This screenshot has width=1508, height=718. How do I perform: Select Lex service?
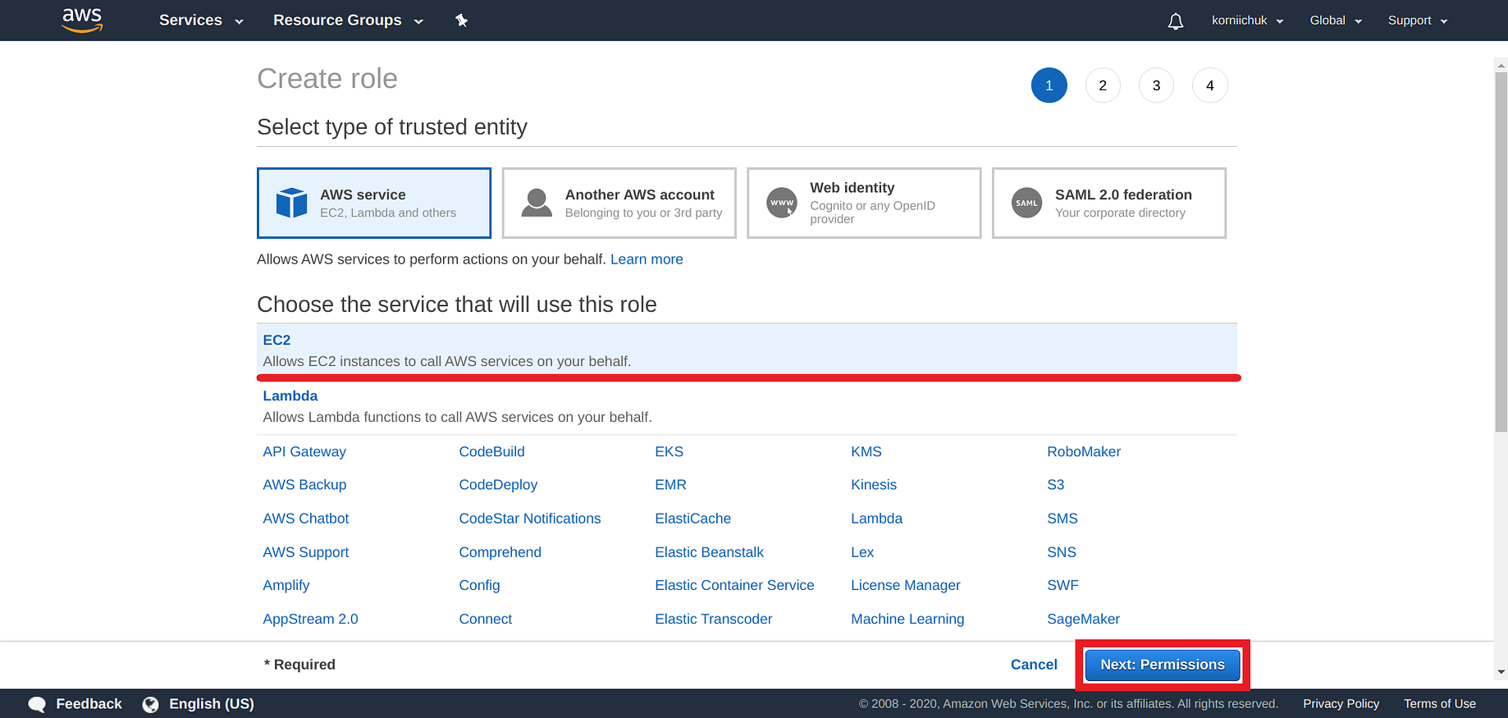click(x=862, y=552)
